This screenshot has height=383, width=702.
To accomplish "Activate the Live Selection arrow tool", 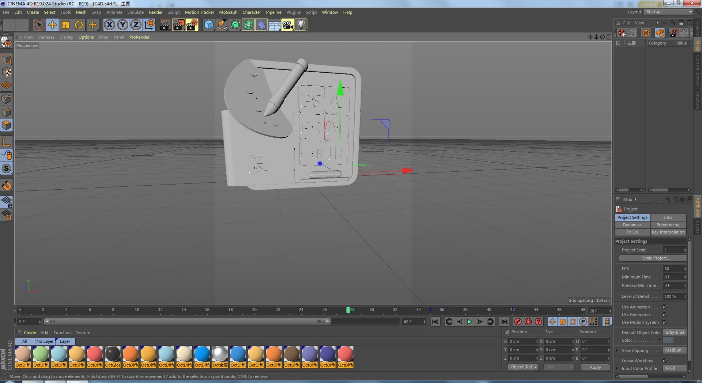I will click(39, 25).
